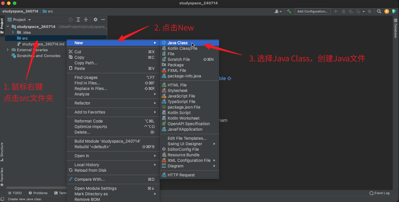Screen dimensions: 399x202
Task: Click the orange update arrow icon
Action: point(387,11)
